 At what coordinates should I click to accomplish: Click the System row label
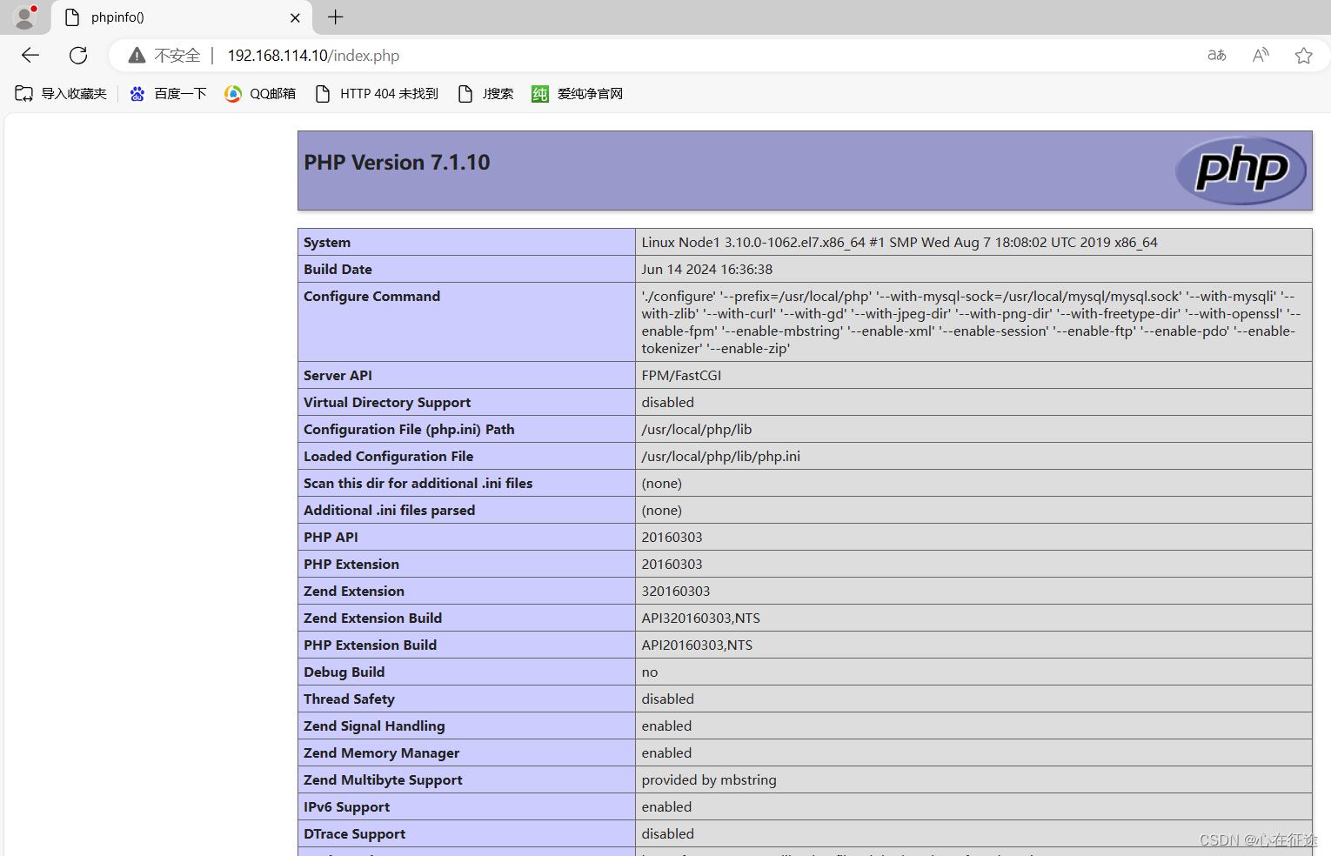[x=327, y=243]
